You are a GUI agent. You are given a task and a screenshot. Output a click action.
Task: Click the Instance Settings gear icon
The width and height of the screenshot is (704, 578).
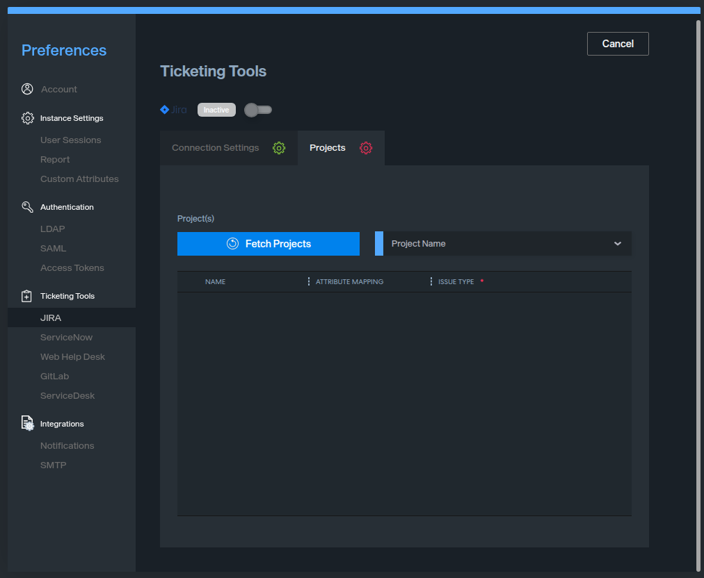tap(27, 118)
